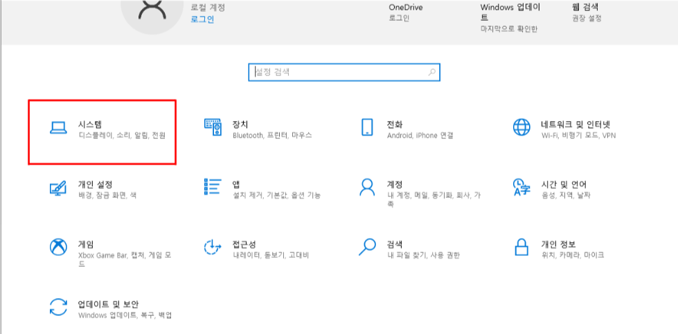
Task: Open the 업데이트 및 보안 refresh icon
Action: (x=58, y=307)
